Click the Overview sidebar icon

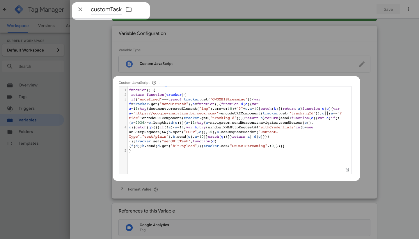(x=10, y=85)
